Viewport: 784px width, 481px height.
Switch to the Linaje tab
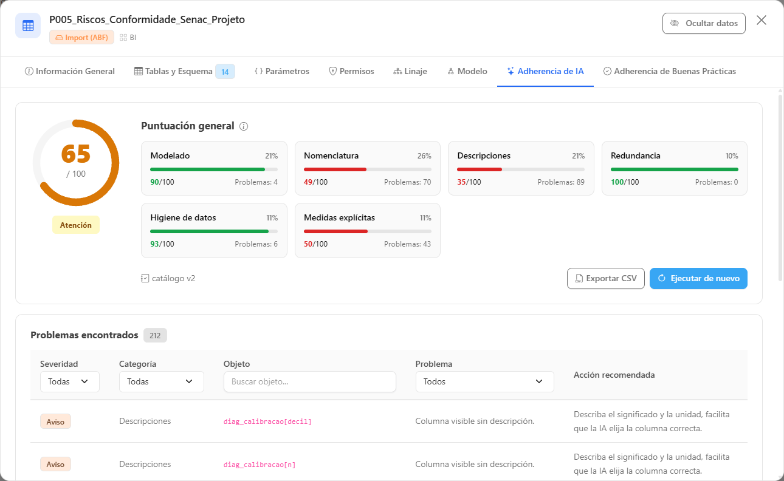click(x=410, y=72)
